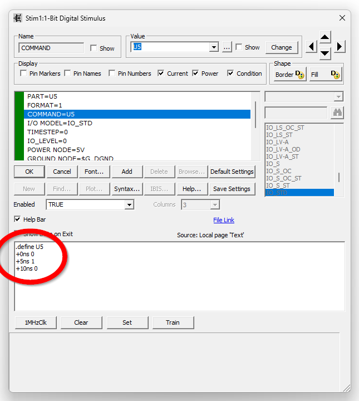Open the File Link hyperlink
The height and width of the screenshot is (401, 359).
point(224,220)
